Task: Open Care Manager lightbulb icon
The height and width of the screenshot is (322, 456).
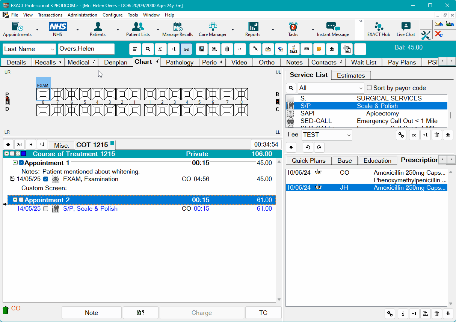Action: point(213,29)
